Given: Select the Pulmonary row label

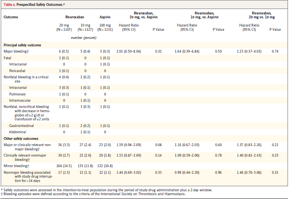Looking at the screenshot, I should point(18,94).
